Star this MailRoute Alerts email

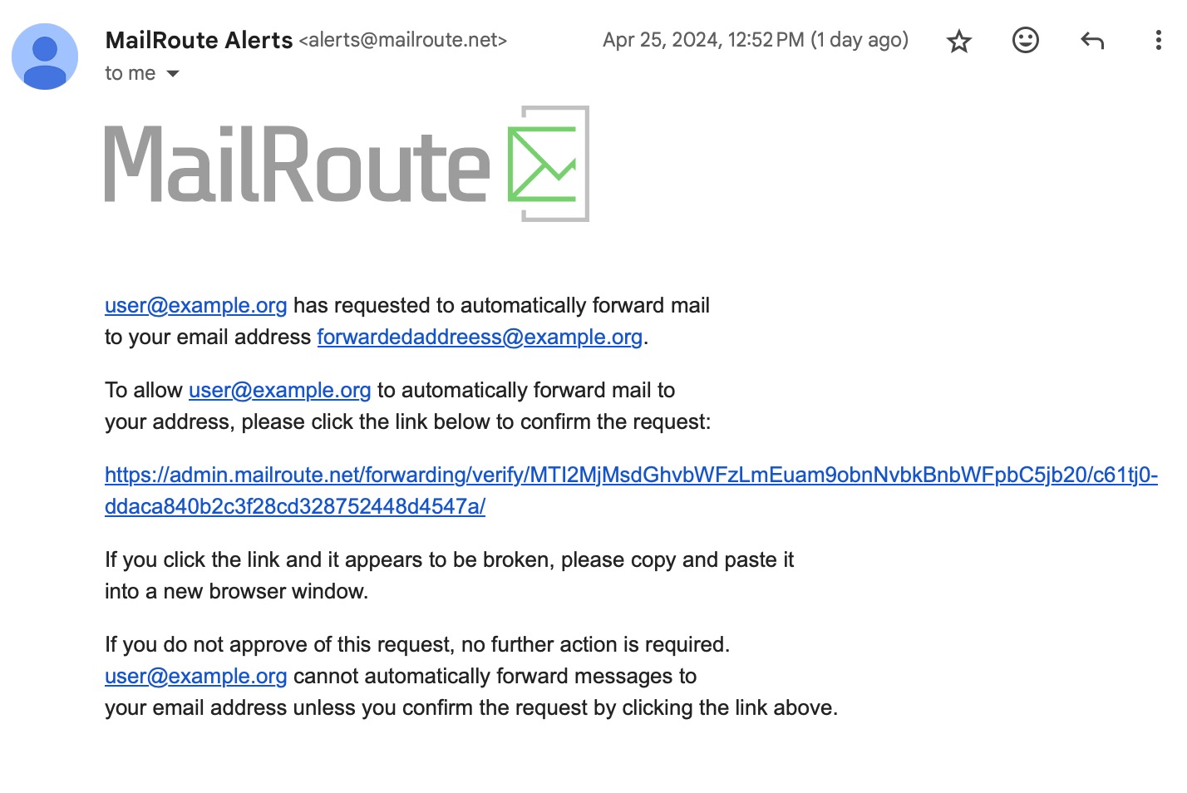[959, 41]
